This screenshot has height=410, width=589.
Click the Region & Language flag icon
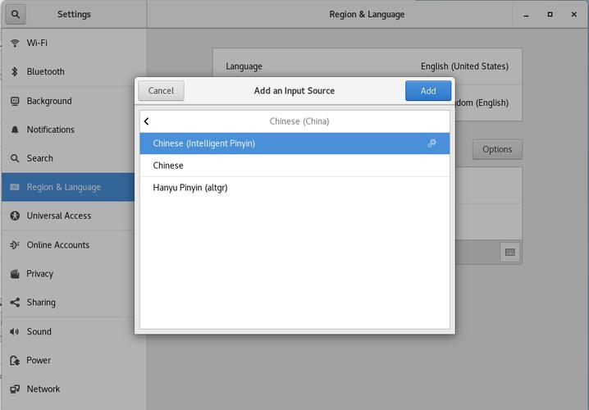(15, 187)
